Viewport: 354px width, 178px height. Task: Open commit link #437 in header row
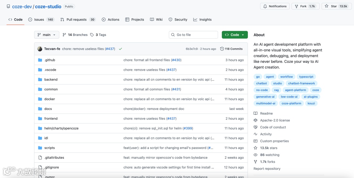tap(110, 49)
